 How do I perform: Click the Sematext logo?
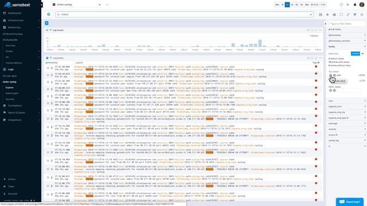(x=17, y=5)
